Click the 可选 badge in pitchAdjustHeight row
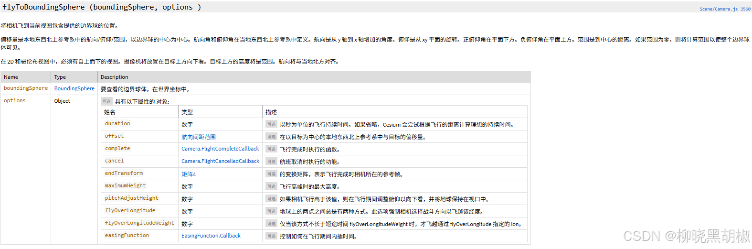Viewport: 752px width, 249px height. coord(271,199)
